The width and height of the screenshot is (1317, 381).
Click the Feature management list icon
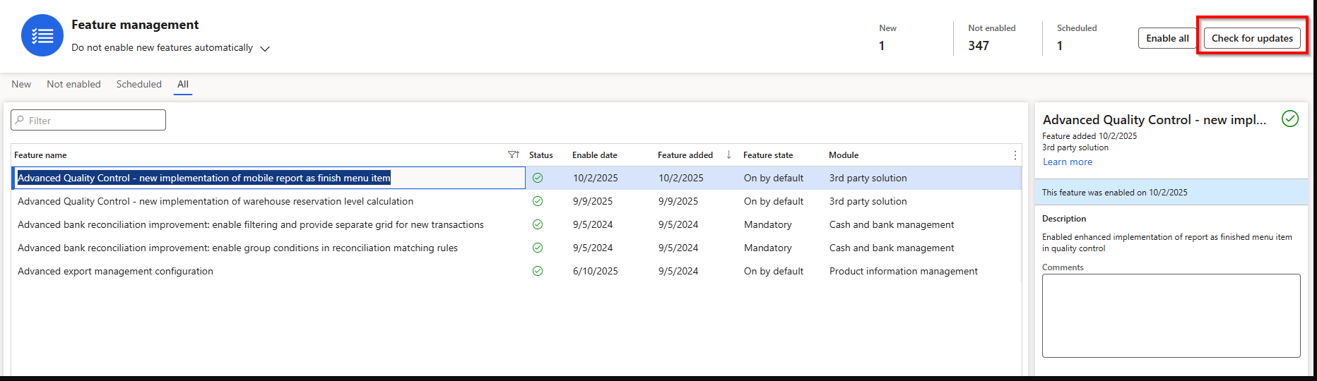pyautogui.click(x=42, y=35)
